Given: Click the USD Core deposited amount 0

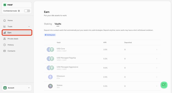Looking at the screenshot, I should pyautogui.click(x=125, y=50).
